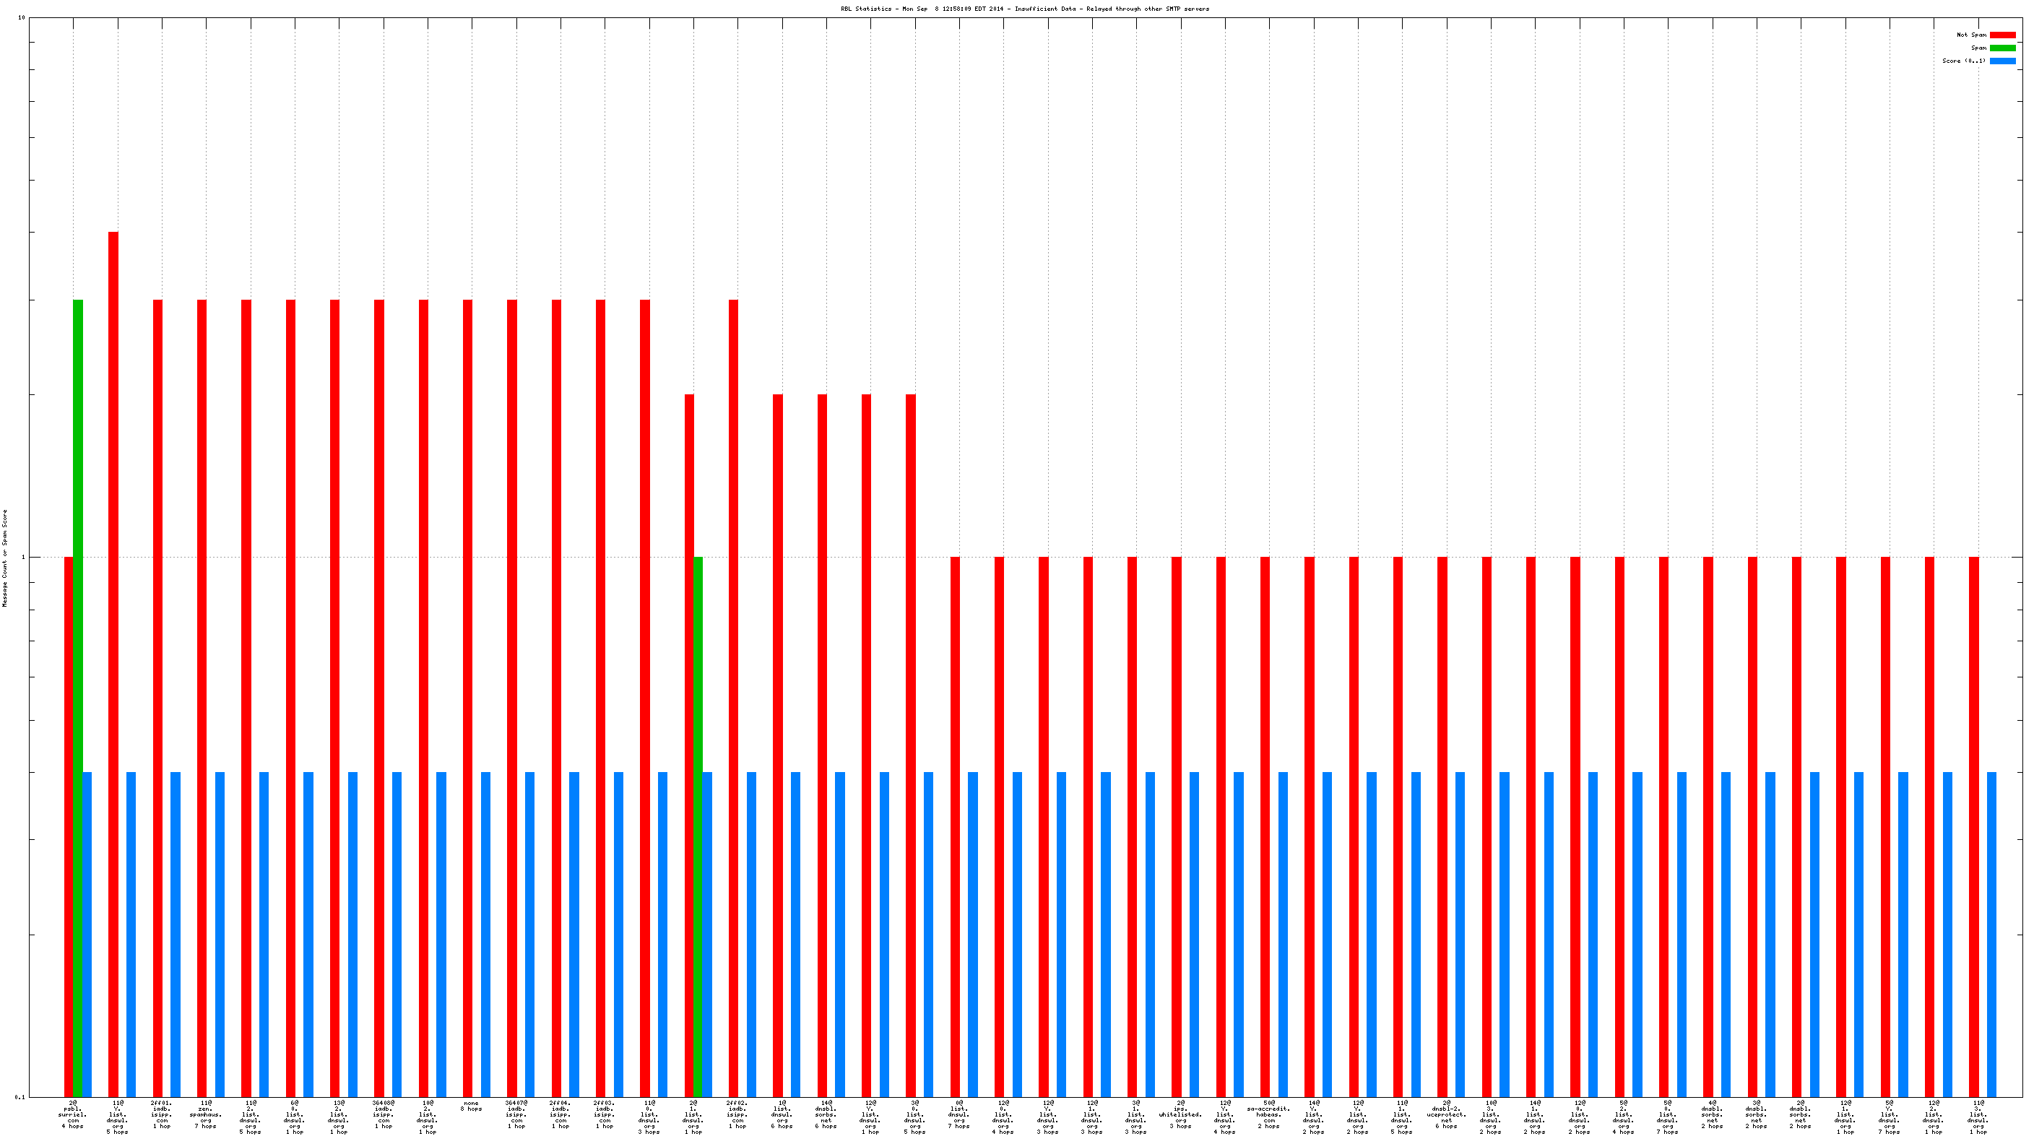The width and height of the screenshot is (2034, 1144).
Task: Click the Y-axis title Message Count
Action: pos(5,558)
